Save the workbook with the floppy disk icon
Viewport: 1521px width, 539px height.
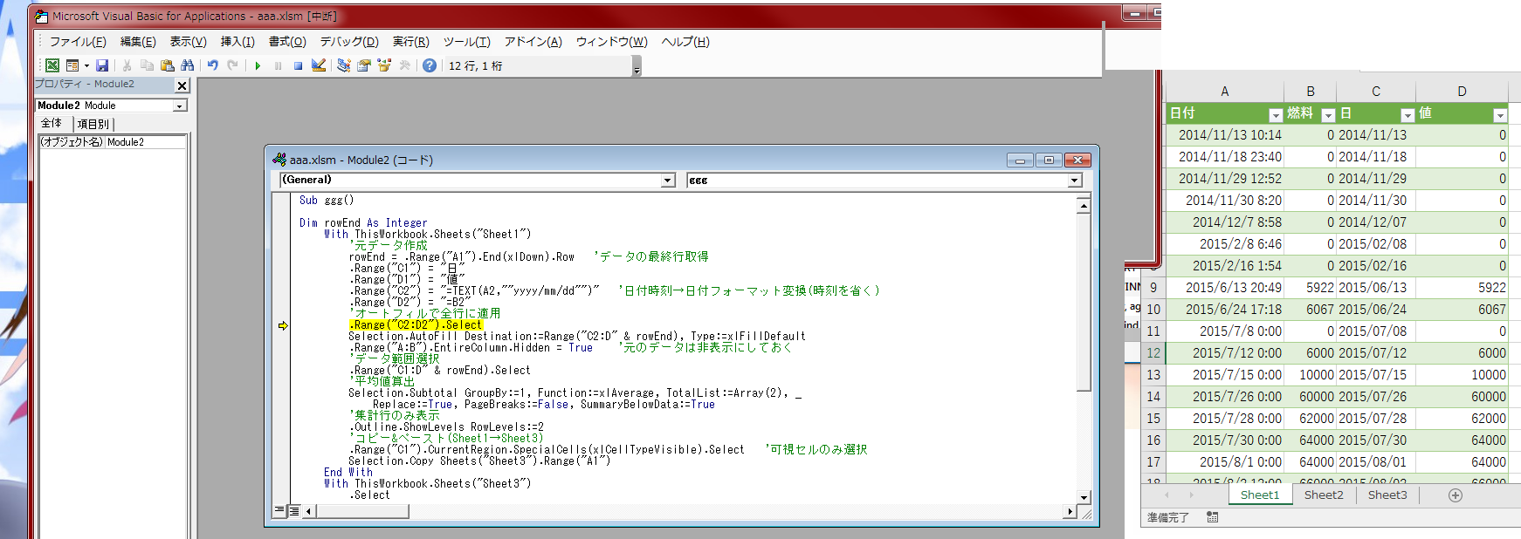pos(102,65)
